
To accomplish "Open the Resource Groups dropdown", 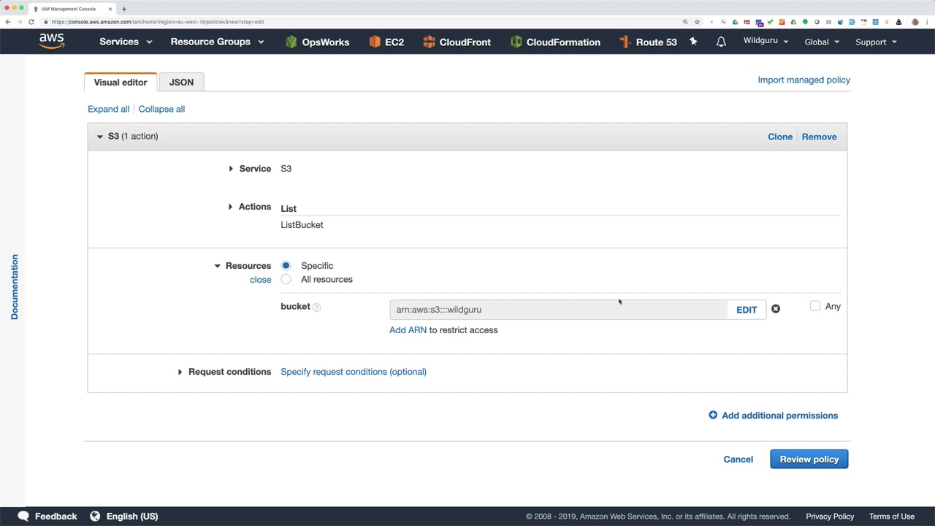I will pos(217,42).
